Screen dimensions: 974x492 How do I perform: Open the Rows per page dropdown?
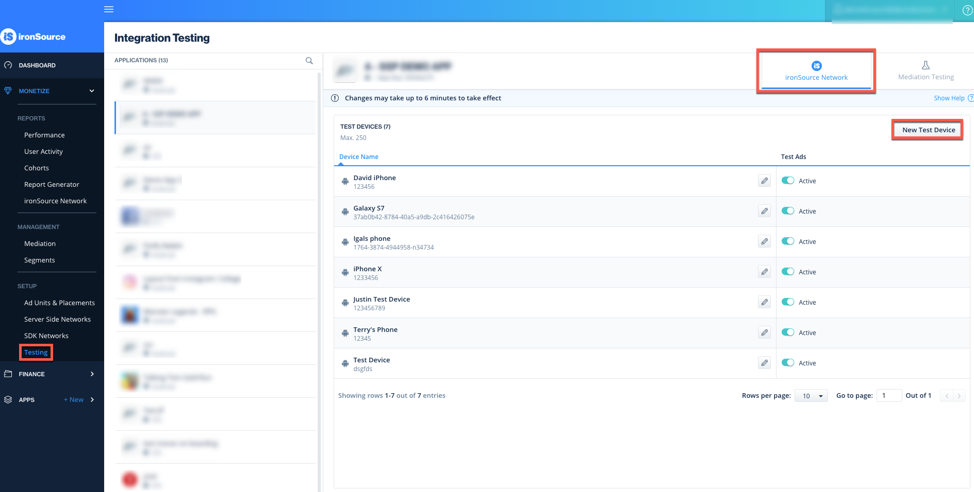click(x=811, y=395)
